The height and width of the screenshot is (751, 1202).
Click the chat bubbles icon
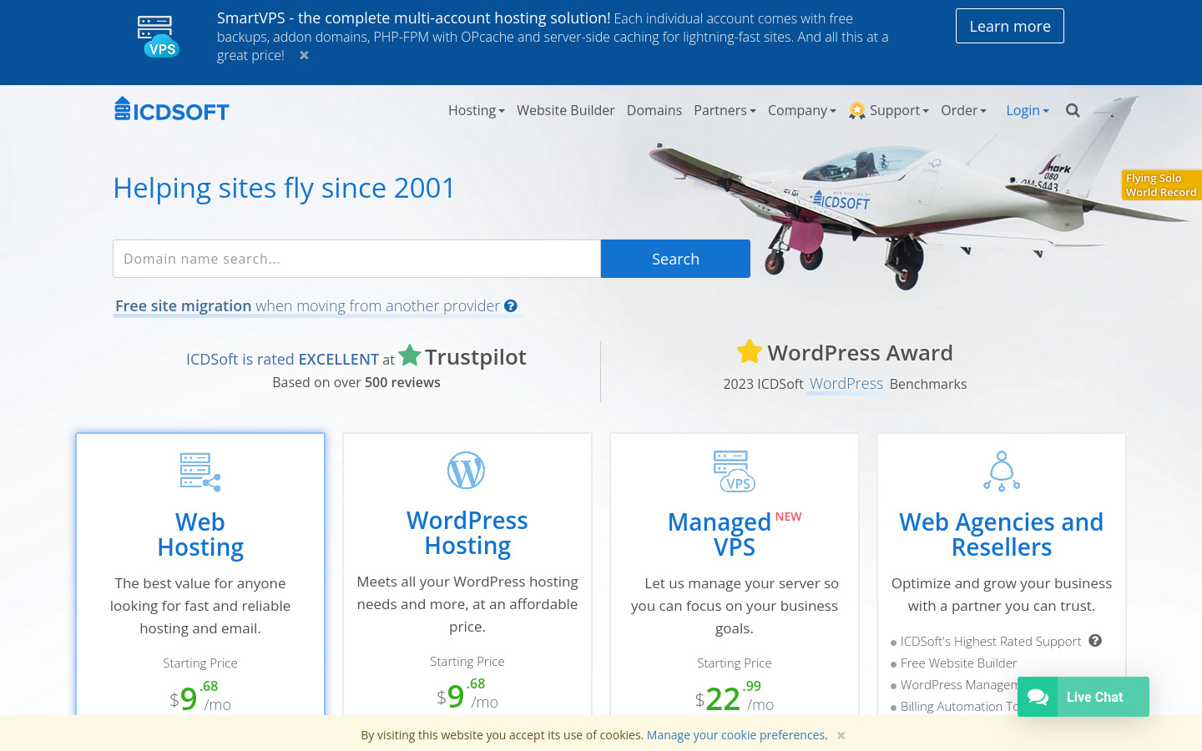1038,697
